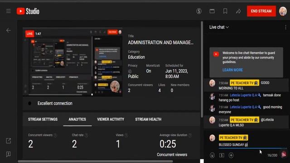Click the bookmark highlight icon
This screenshot has width=290, height=163.
[x=225, y=11]
